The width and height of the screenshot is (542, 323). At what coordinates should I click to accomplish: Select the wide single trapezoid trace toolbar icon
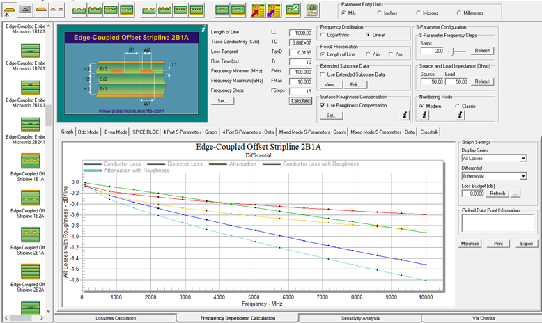tap(41, 10)
